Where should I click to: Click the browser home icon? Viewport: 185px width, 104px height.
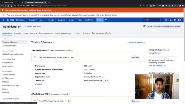[11, 6]
